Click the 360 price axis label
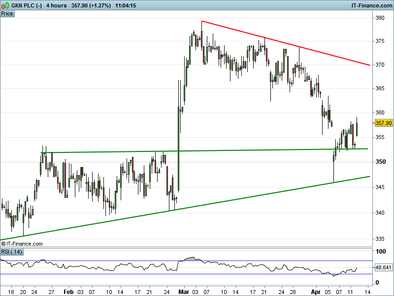The width and height of the screenshot is (394, 296). tap(380, 112)
